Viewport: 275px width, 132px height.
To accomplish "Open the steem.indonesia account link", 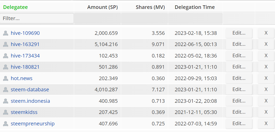I will [30, 101].
